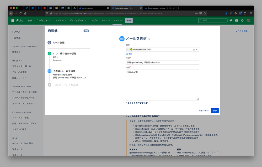Delete the mail component via trash icon

click(149, 39)
